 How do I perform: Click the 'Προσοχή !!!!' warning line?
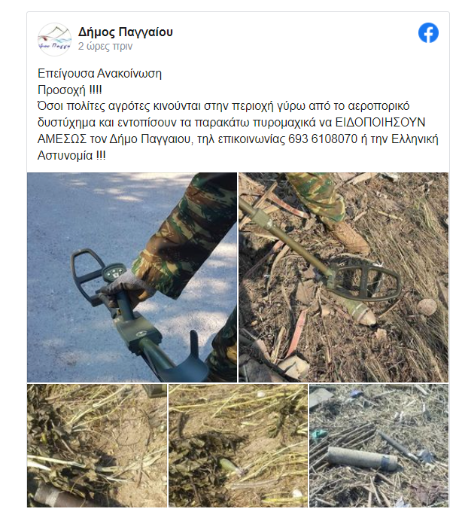pos(70,90)
